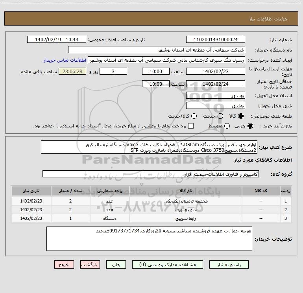The image size is (303, 293).
Task: Click the delivery province field بوشهر
Action: [x=216, y=95]
